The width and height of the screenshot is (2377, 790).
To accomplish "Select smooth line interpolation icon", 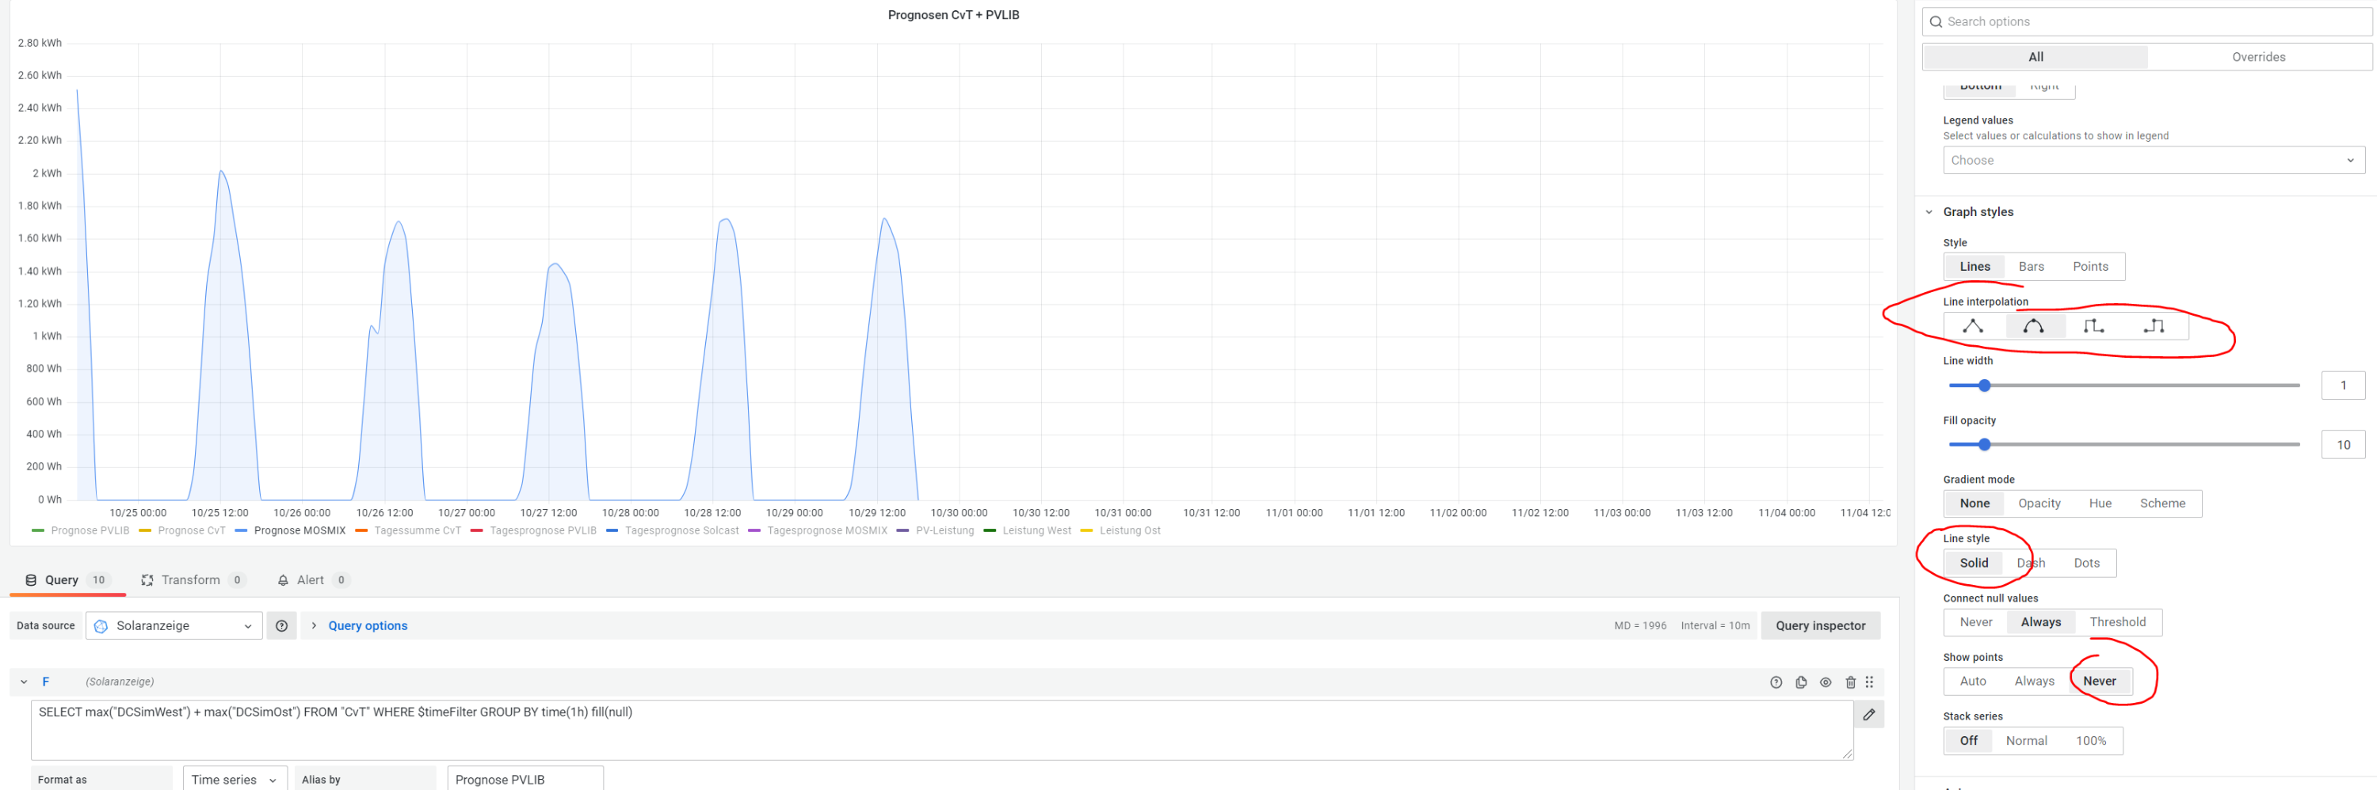I will click(2033, 326).
